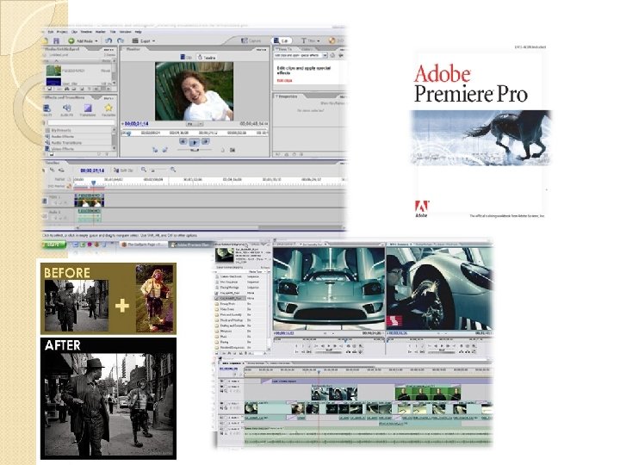
Task: Select the Favorites star icon
Action: [x=108, y=108]
